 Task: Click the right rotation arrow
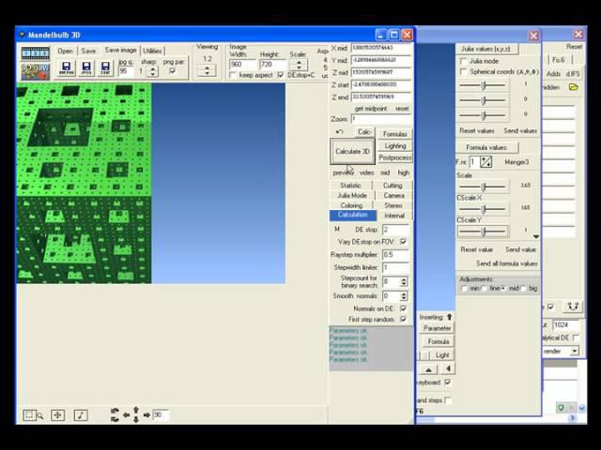(146, 415)
